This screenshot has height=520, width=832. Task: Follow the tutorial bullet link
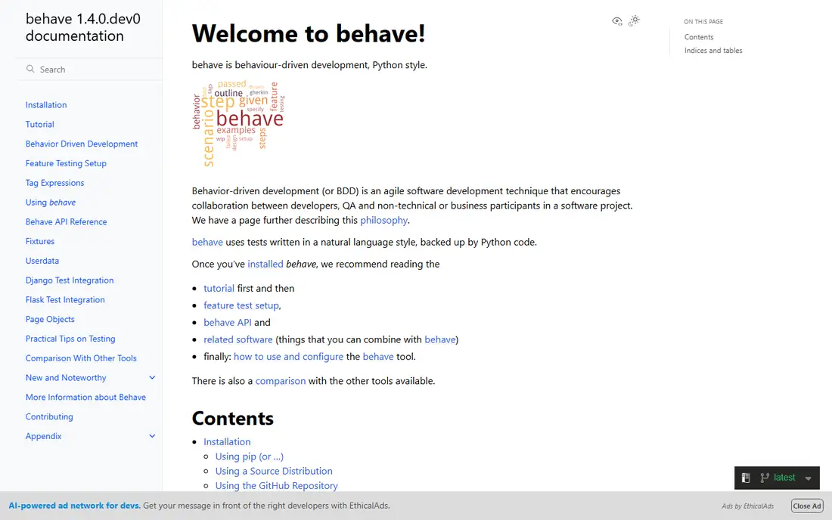coord(219,289)
